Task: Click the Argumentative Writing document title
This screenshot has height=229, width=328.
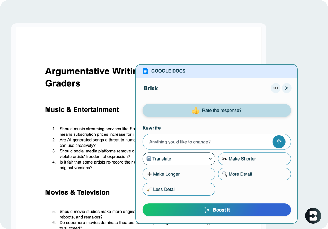Action: tap(90, 77)
